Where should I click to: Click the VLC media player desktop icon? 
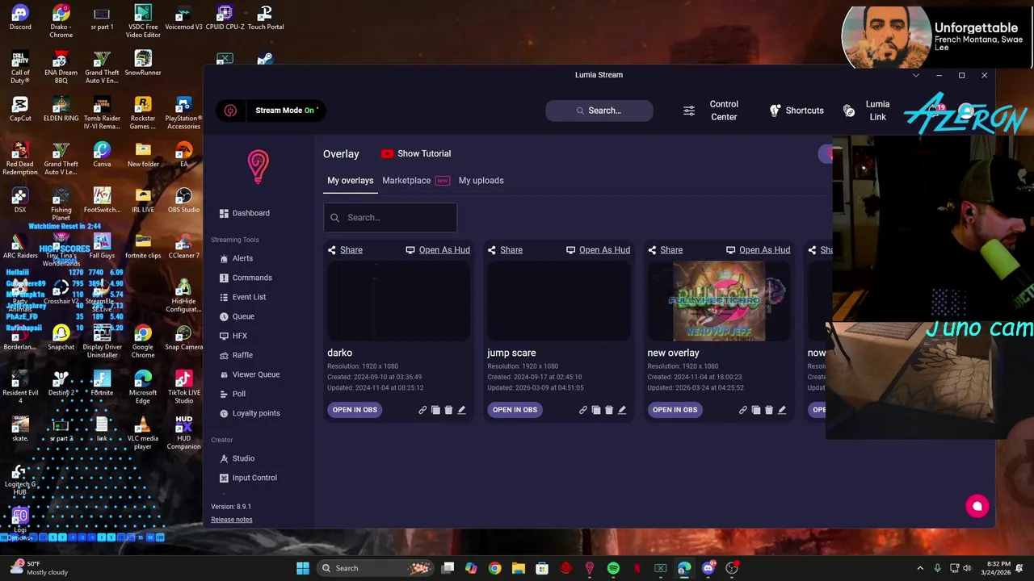[143, 433]
